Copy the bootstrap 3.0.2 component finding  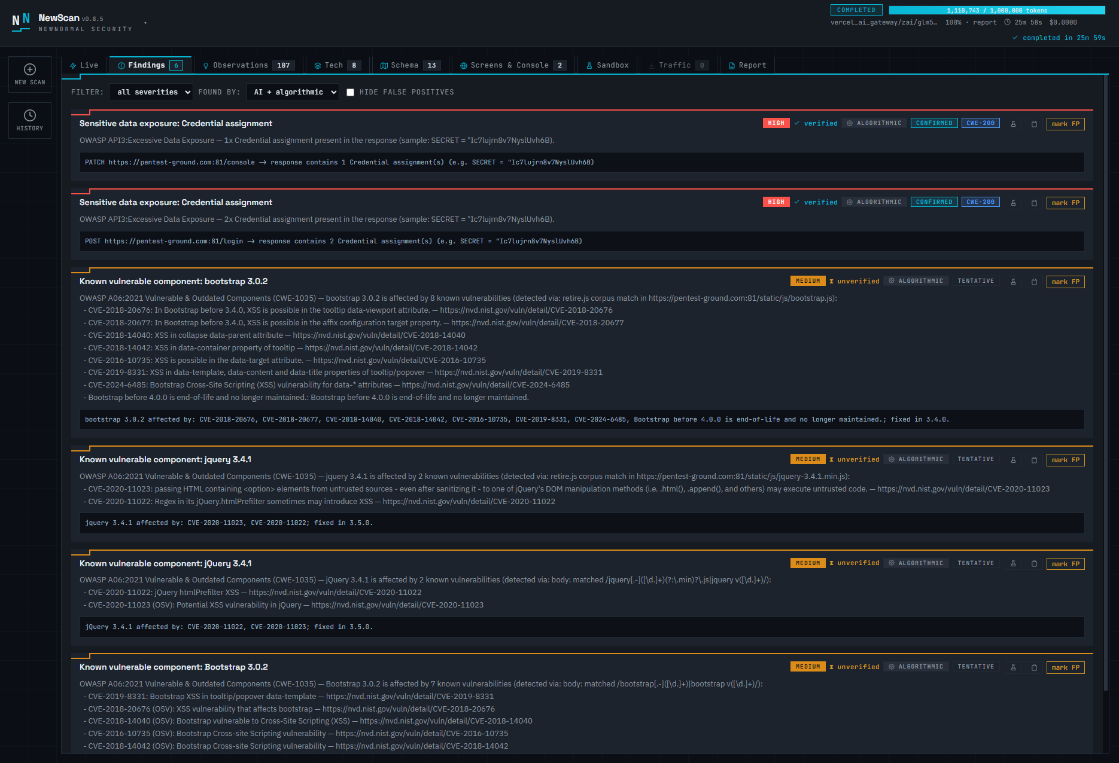1034,282
